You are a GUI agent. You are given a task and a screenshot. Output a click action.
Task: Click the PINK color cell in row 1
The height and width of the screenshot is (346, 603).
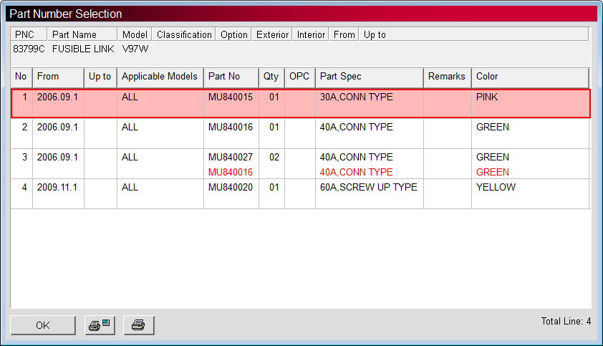(x=487, y=97)
